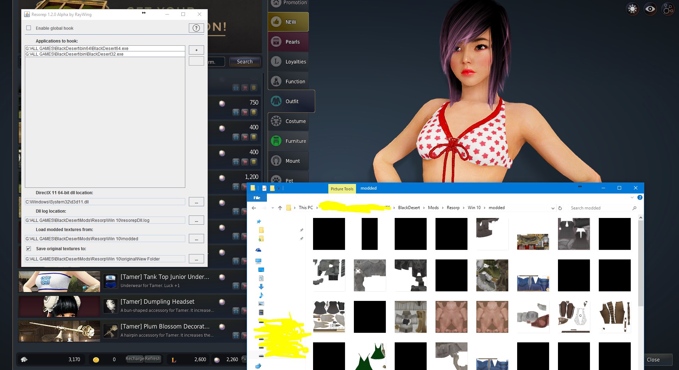The height and width of the screenshot is (370, 679).
Task: Click the sun lighting icon at top right
Action: click(633, 9)
